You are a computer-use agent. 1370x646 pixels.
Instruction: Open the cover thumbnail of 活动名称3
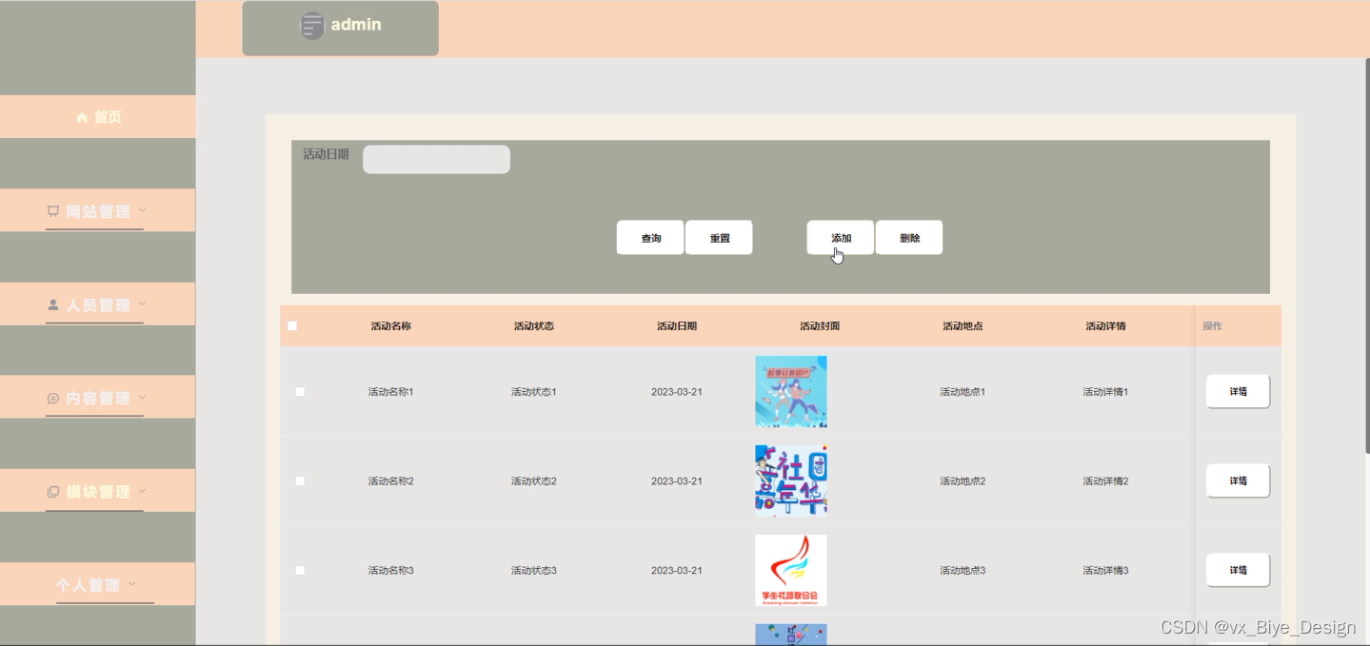(x=791, y=571)
